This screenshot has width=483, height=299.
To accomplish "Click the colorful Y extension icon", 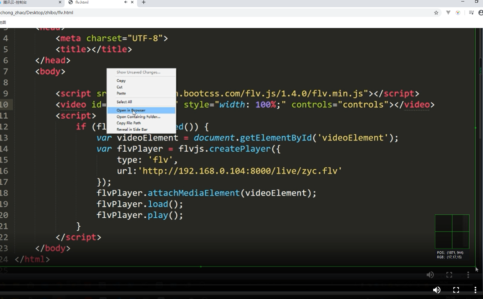I will (458, 13).
